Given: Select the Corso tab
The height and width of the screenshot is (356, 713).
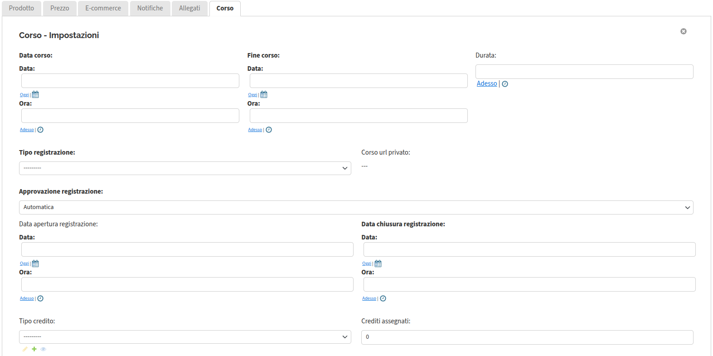Looking at the screenshot, I should pyautogui.click(x=225, y=8).
